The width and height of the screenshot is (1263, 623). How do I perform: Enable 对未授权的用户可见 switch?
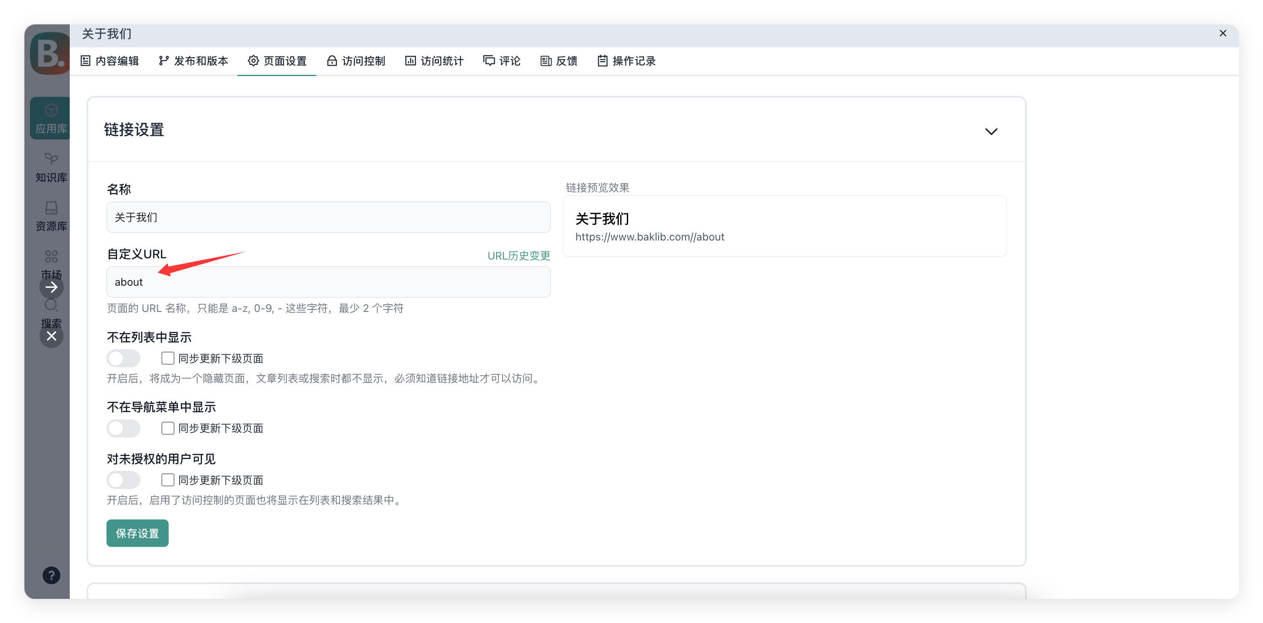123,480
